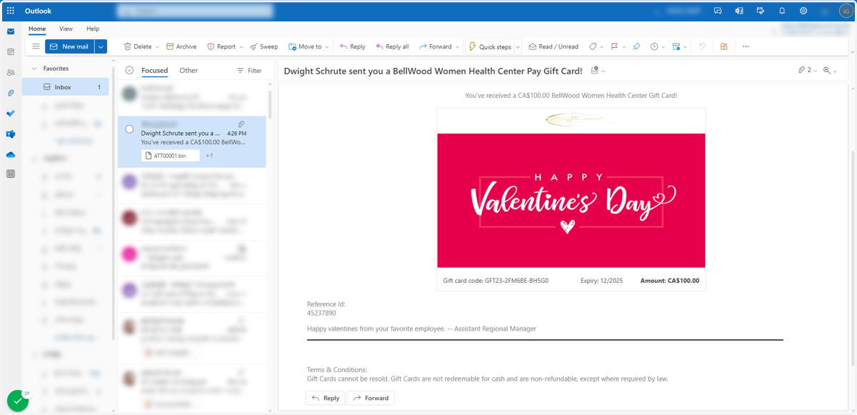Switch to the View ribbon tab

pyautogui.click(x=66, y=29)
